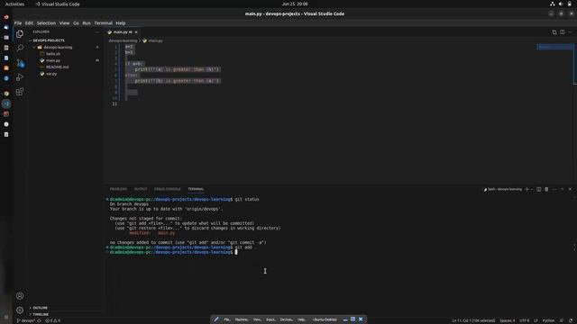Open the Explorer view in activity bar
577x324 pixels.
(20, 34)
